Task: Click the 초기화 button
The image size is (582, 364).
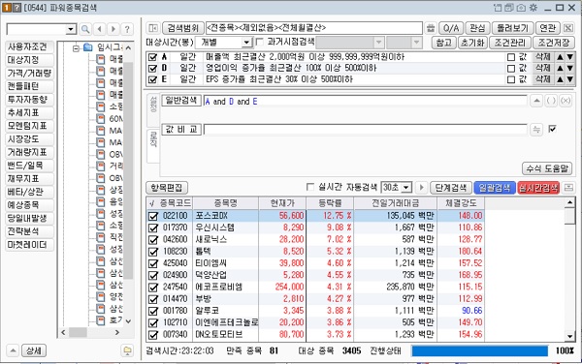Action: coord(472,43)
